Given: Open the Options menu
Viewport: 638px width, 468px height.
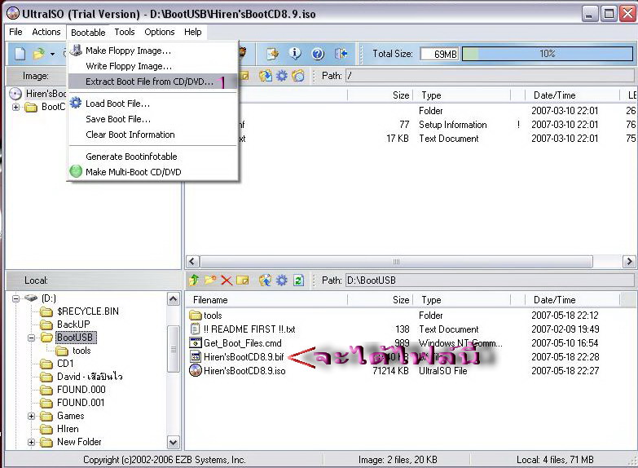Looking at the screenshot, I should 160,32.
